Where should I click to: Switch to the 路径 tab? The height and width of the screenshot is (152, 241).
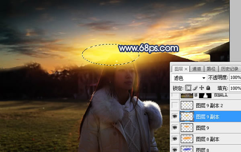point(211,69)
